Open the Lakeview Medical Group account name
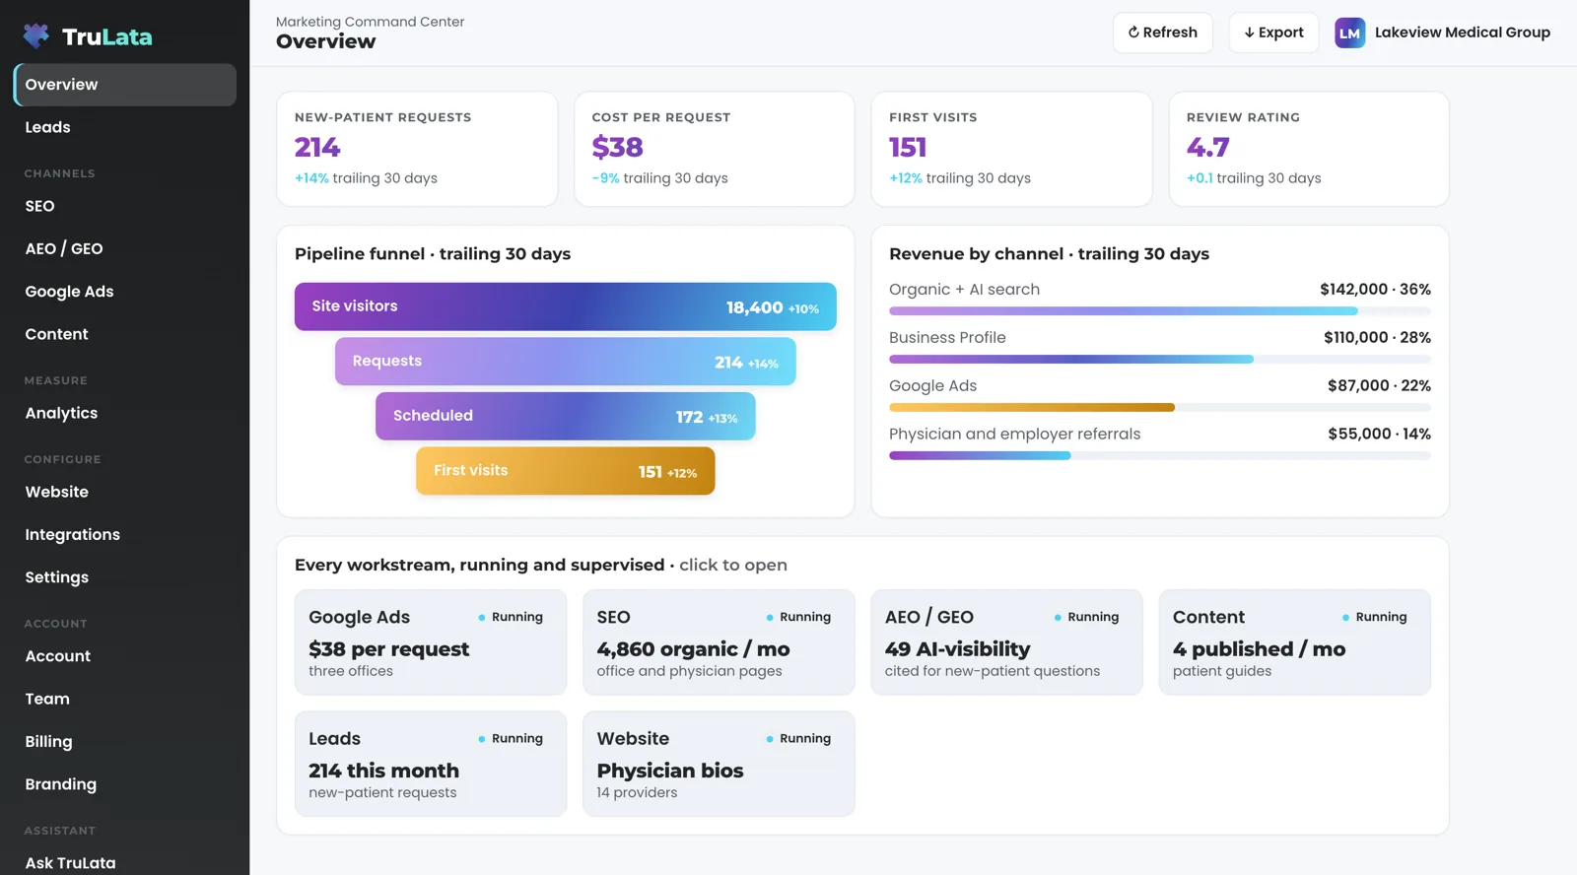The image size is (1577, 875). point(1462,33)
